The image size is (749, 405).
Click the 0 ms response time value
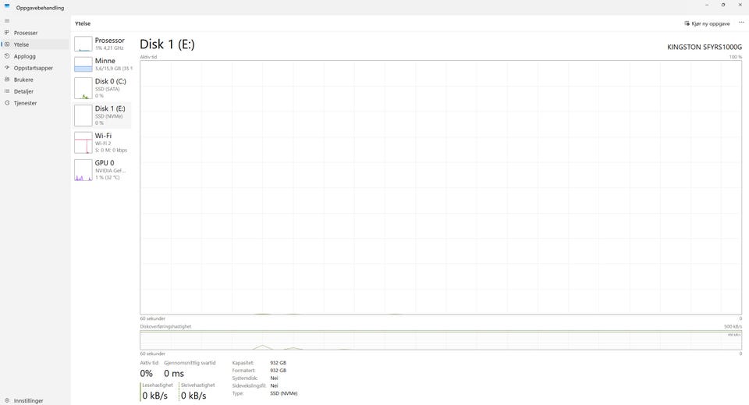point(174,374)
